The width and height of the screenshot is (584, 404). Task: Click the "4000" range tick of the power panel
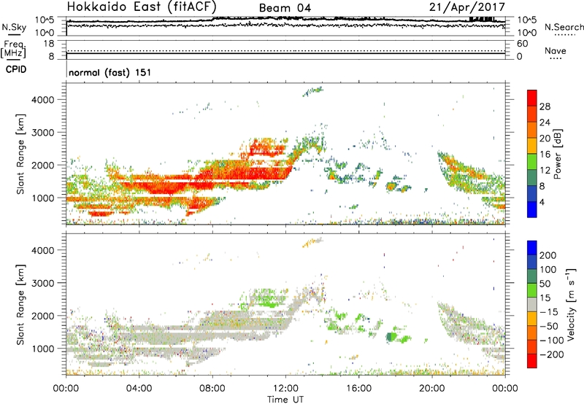click(x=43, y=100)
